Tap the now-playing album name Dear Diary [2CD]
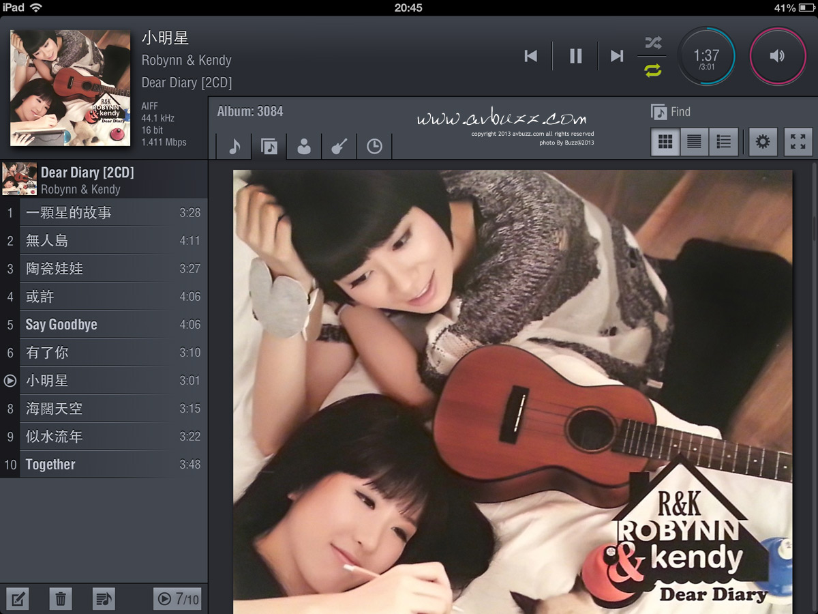Image resolution: width=818 pixels, height=614 pixels. pyautogui.click(x=187, y=83)
